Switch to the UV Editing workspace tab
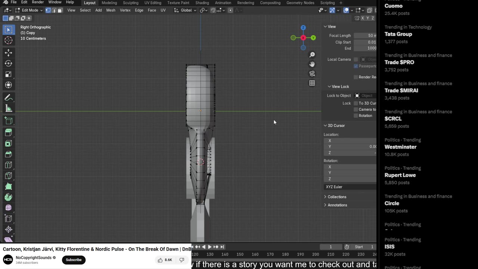Viewport: 478px width, 269px height. pyautogui.click(x=153, y=3)
